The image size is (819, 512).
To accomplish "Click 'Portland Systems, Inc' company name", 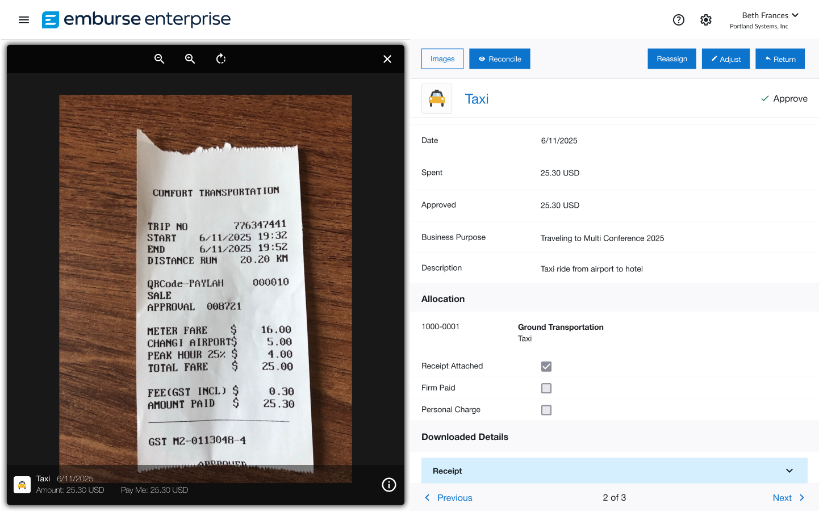I will [x=759, y=27].
